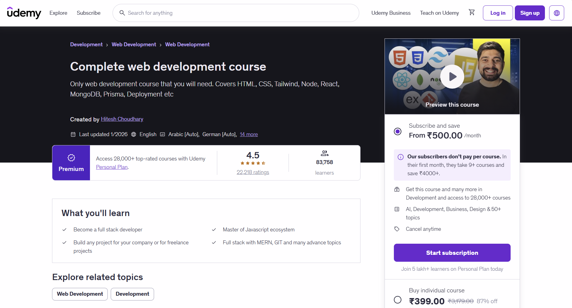The height and width of the screenshot is (308, 572).
Task: Click the 'From ₹500.00 /month' price
Action: [445, 135]
